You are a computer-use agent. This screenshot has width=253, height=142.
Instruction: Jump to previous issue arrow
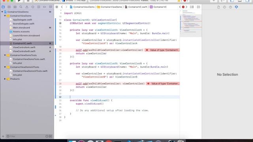pyautogui.click(x=180, y=7)
